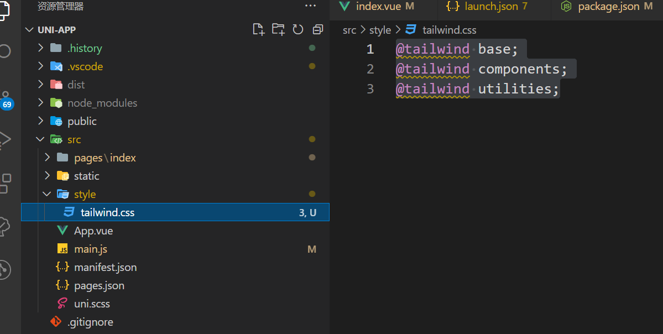The height and width of the screenshot is (334, 663).
Task: Click the Tailwind icon in the breadcrumb bar
Action: pos(410,30)
